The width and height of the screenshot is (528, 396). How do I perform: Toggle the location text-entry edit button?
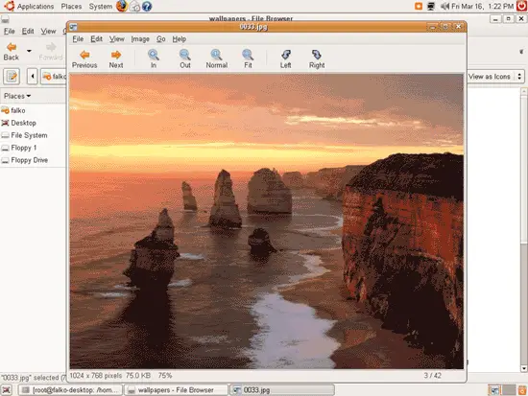click(12, 77)
